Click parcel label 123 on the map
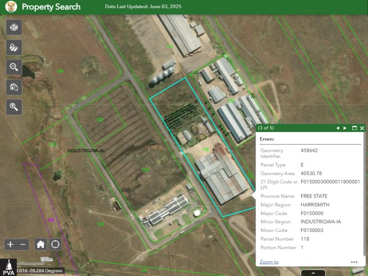Viewport: 368px width, 276px height. [101, 224]
